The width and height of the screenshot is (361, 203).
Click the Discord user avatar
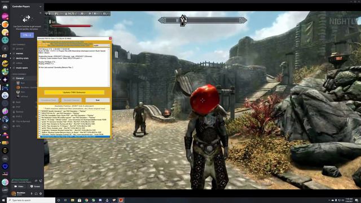tap(14, 193)
